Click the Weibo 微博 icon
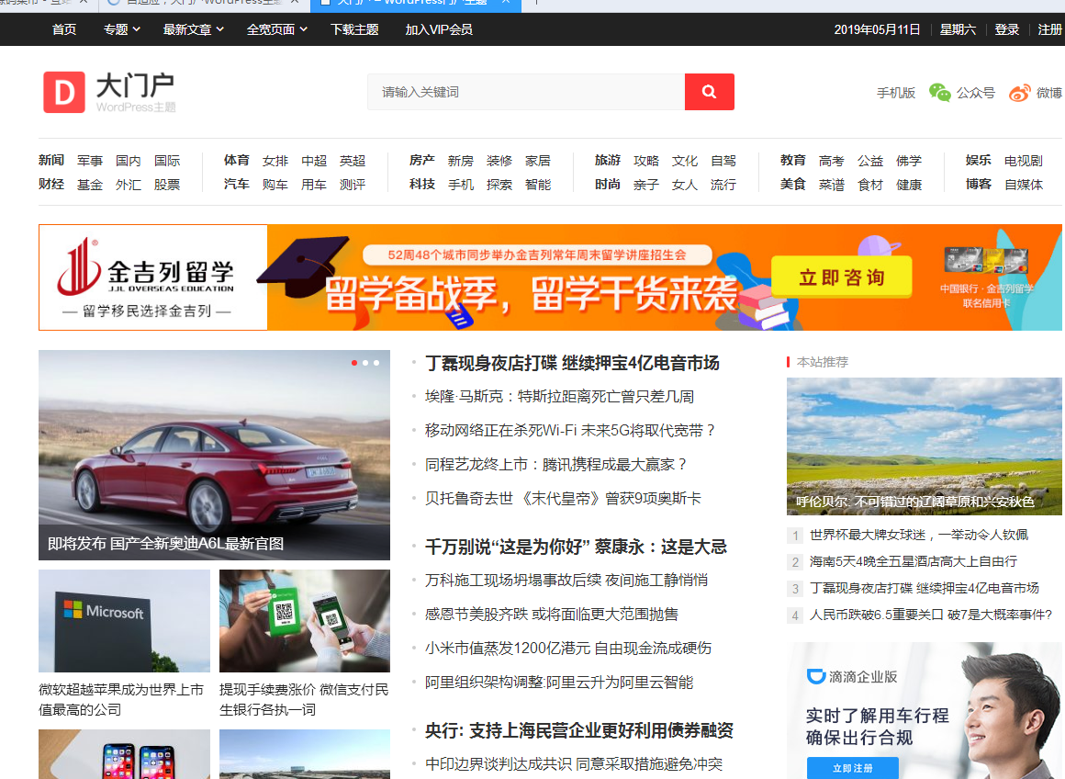The height and width of the screenshot is (779, 1065). (1020, 93)
